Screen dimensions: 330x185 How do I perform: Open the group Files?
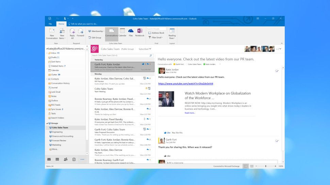pos(131,33)
